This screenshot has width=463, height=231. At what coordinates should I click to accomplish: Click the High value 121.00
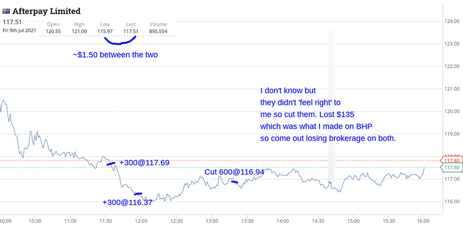click(x=79, y=31)
